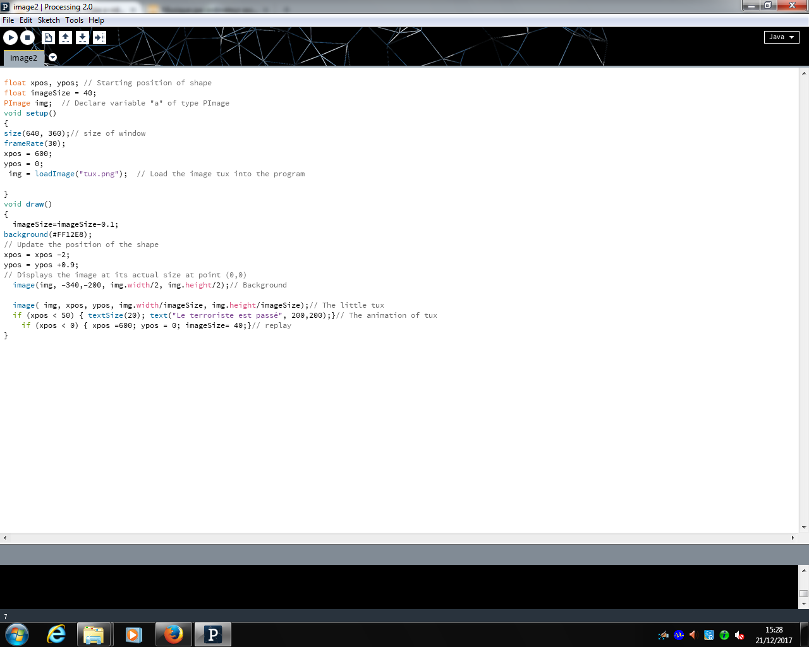Open the Edit menu
The image size is (809, 647).
tap(26, 20)
